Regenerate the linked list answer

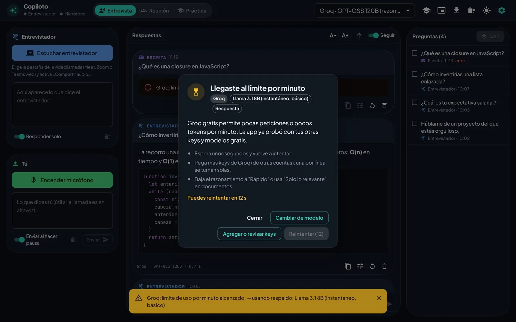click(x=372, y=266)
